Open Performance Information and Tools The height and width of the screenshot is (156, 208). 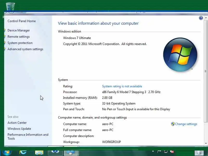(x=28, y=136)
